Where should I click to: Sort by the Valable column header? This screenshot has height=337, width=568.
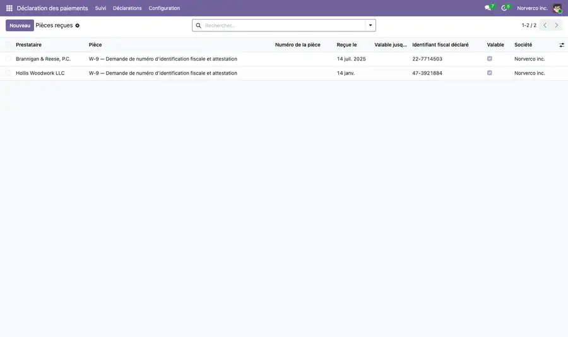(495, 45)
